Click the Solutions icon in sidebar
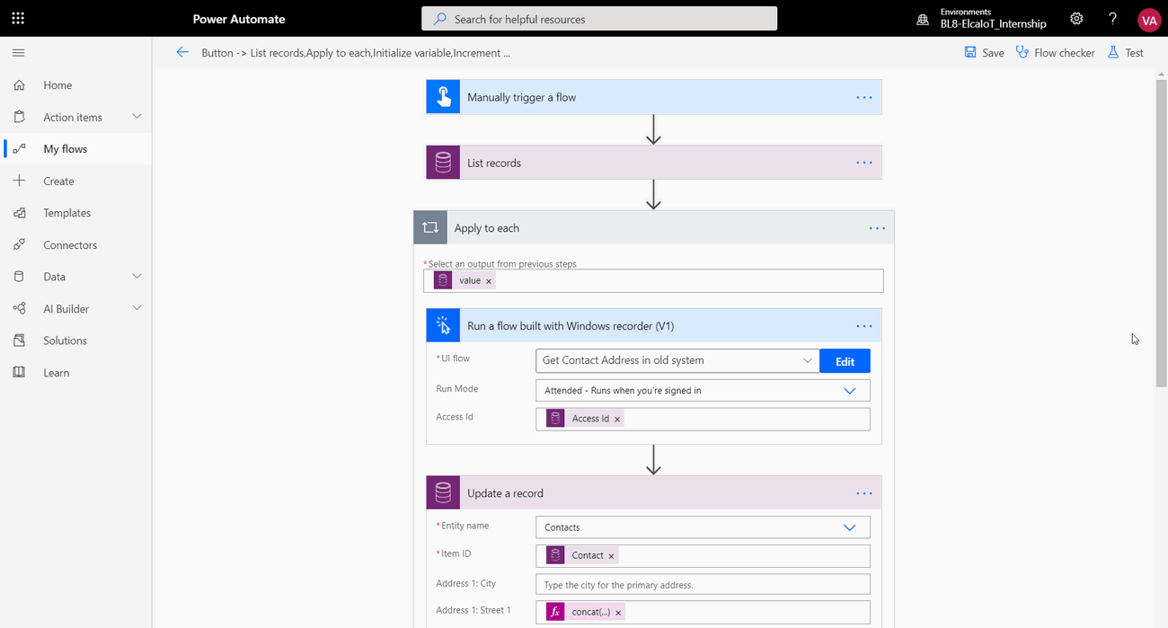 pos(19,341)
